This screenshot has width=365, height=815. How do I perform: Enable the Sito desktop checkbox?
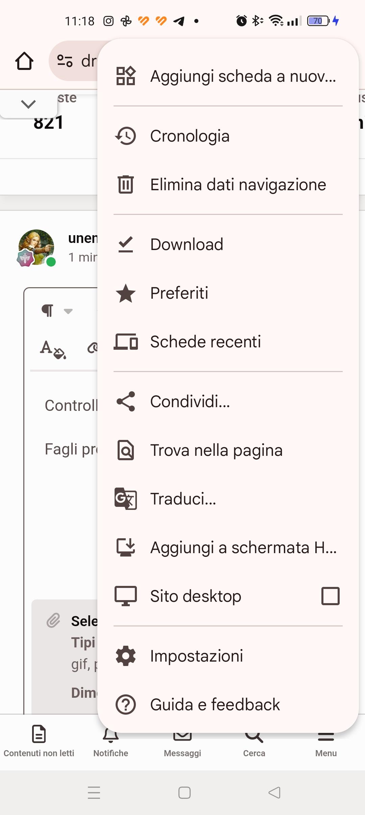[x=330, y=596]
